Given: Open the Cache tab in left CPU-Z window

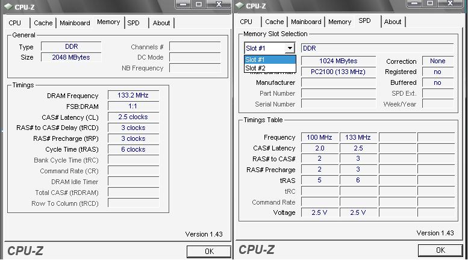Looking at the screenshot, I should tap(43, 23).
